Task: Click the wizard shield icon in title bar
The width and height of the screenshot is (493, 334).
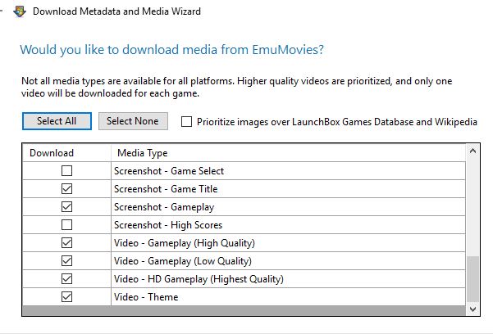Action: click(x=20, y=11)
